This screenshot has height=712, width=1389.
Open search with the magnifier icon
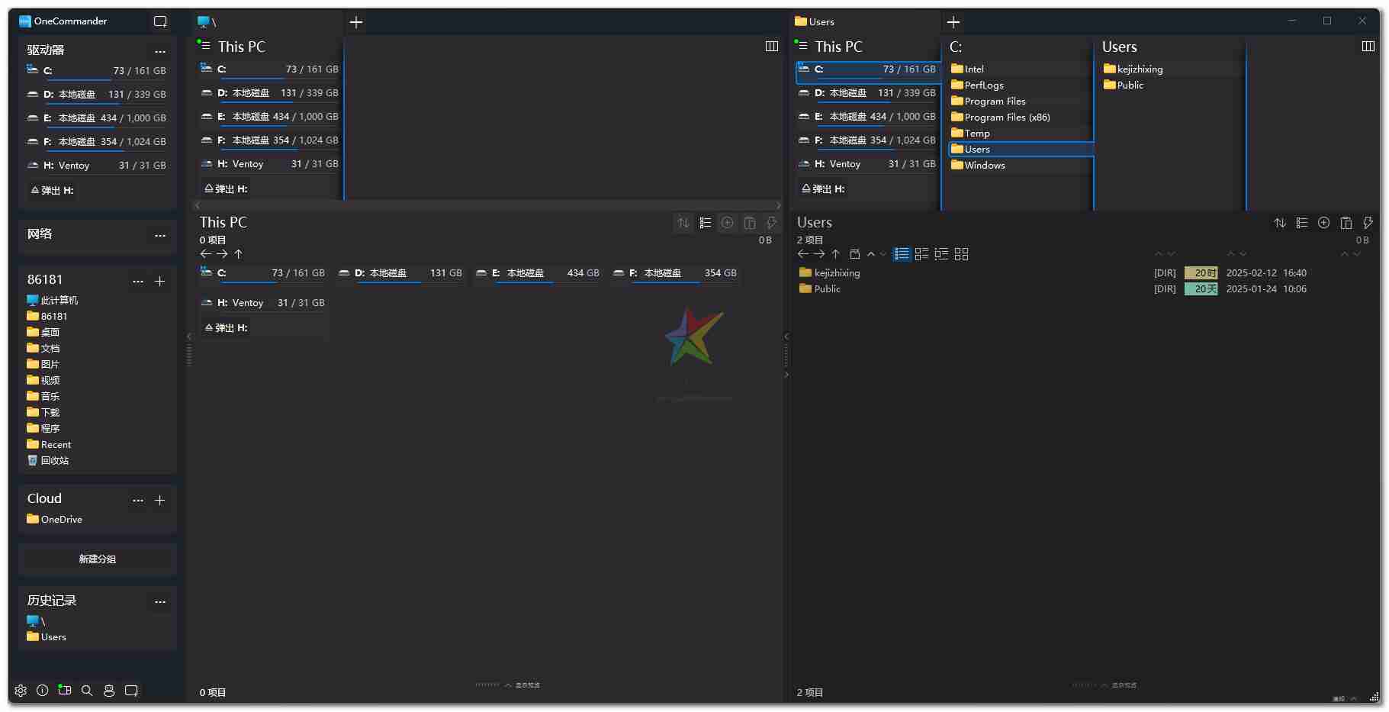[x=87, y=691]
